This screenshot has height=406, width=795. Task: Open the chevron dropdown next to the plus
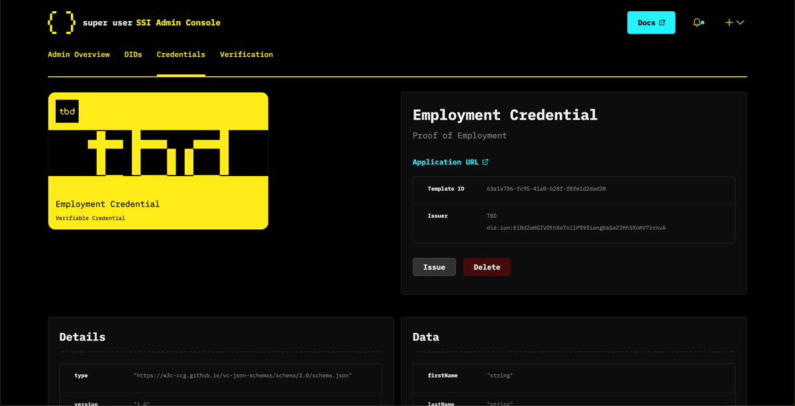740,23
